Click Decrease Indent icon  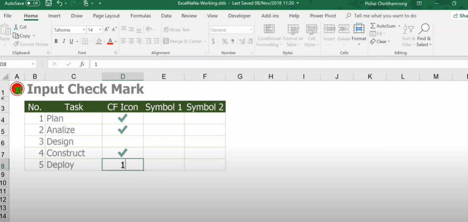(149, 41)
